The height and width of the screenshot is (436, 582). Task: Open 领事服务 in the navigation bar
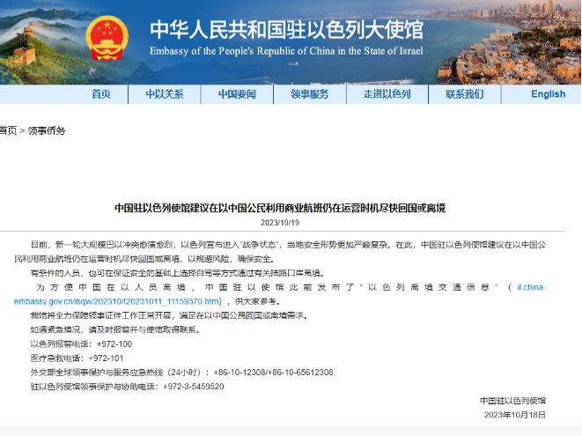tap(310, 94)
